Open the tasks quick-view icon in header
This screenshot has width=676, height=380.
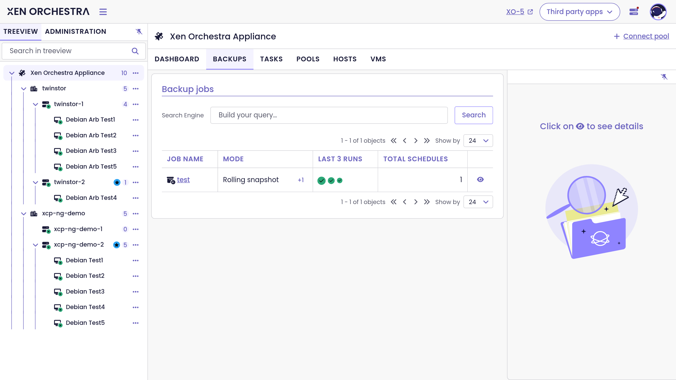pyautogui.click(x=634, y=12)
